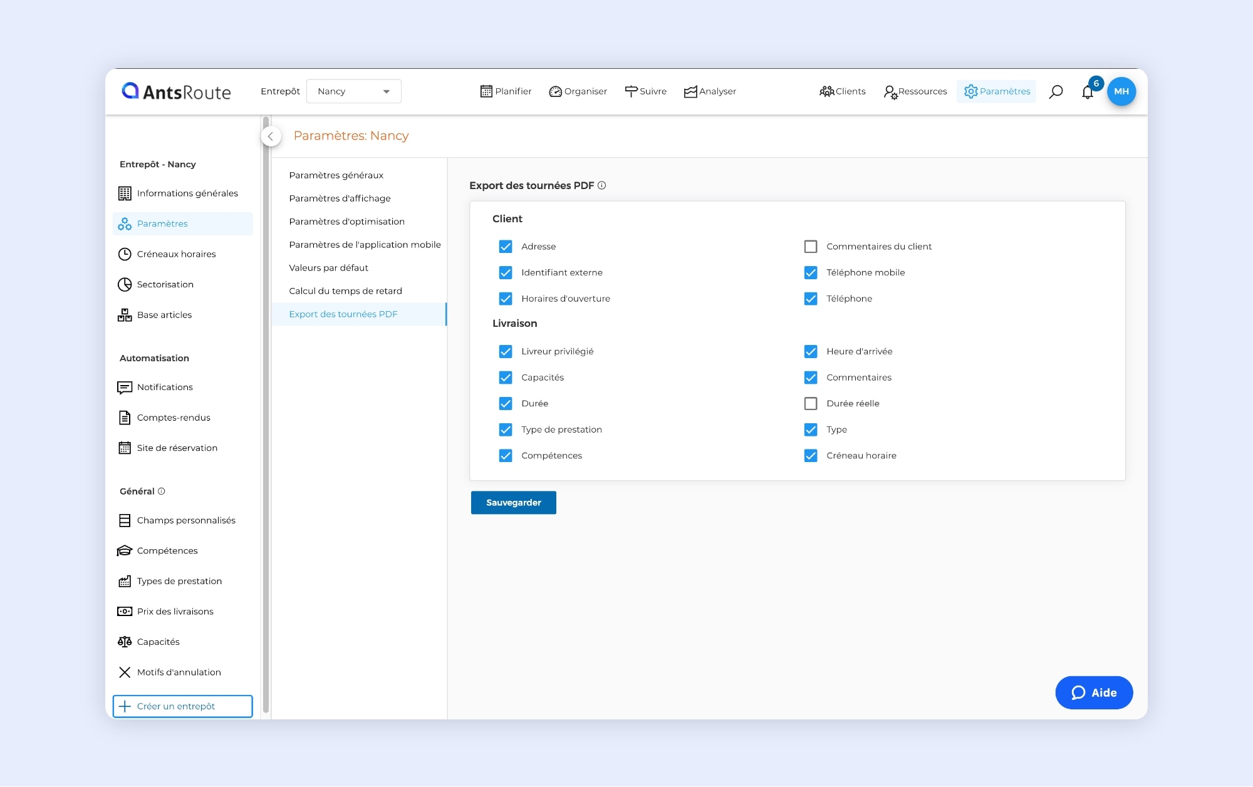Open the Aide chat bubble

point(1093,692)
